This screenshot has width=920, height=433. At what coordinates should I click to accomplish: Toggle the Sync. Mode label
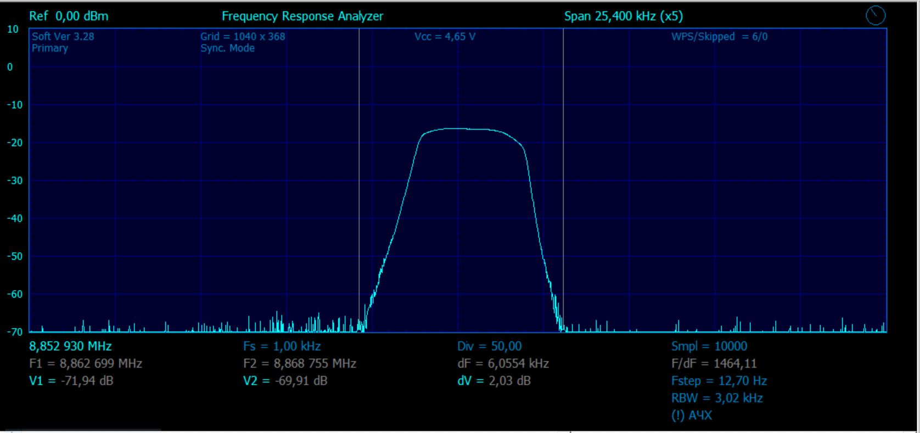click(x=227, y=48)
